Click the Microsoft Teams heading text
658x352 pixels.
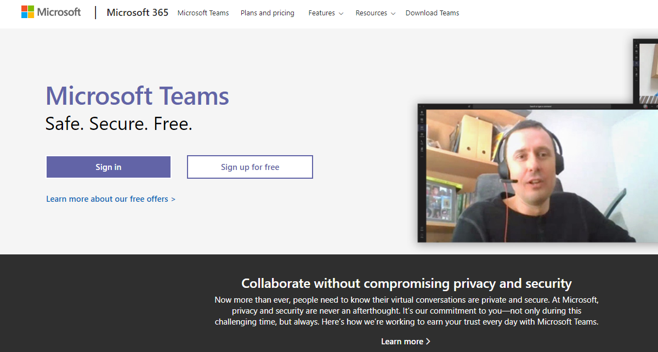[137, 96]
